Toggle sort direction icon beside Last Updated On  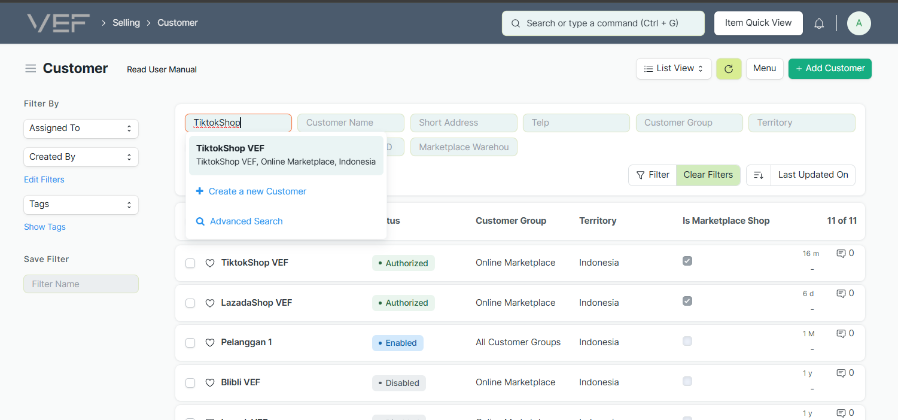coord(759,175)
